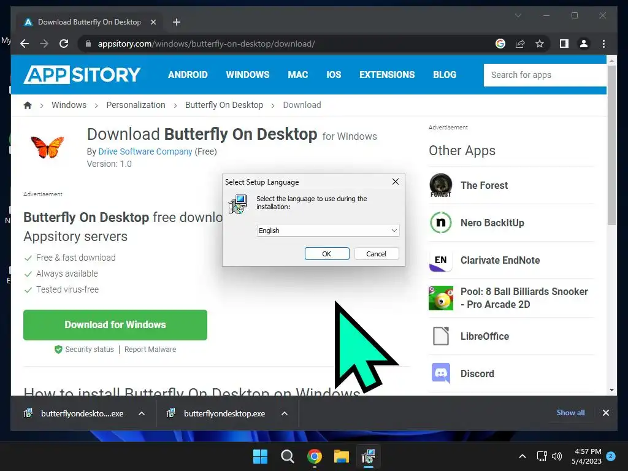
Task: Click the address bar URL
Action: pyautogui.click(x=206, y=44)
